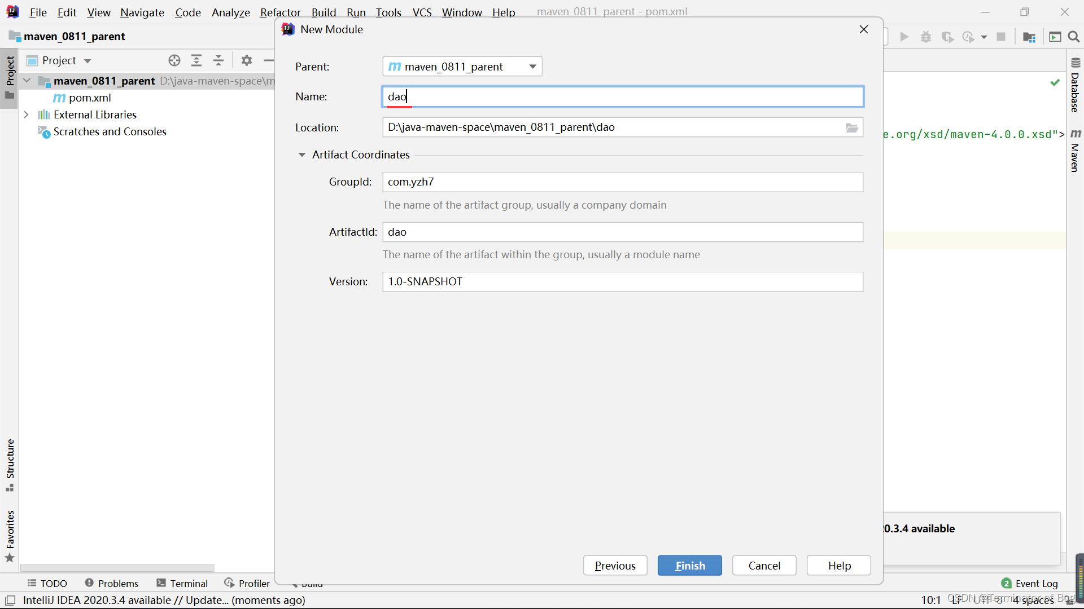
Task: Click Collapse All icon in Project panel
Action: 218,60
